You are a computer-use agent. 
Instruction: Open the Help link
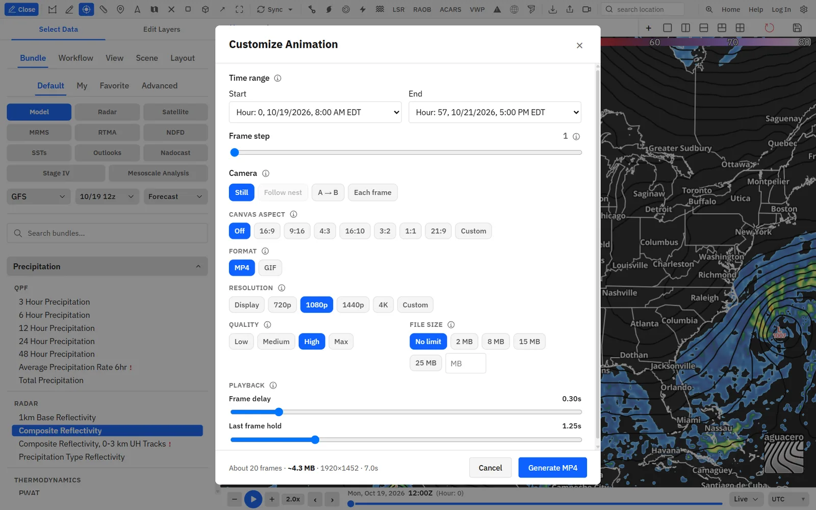(756, 9)
